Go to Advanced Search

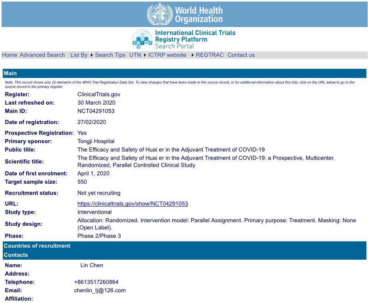[x=42, y=55]
